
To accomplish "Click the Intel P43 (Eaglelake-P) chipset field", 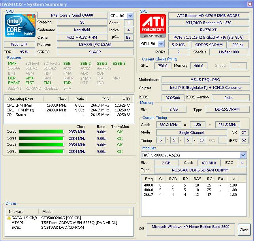I will click(x=205, y=88).
